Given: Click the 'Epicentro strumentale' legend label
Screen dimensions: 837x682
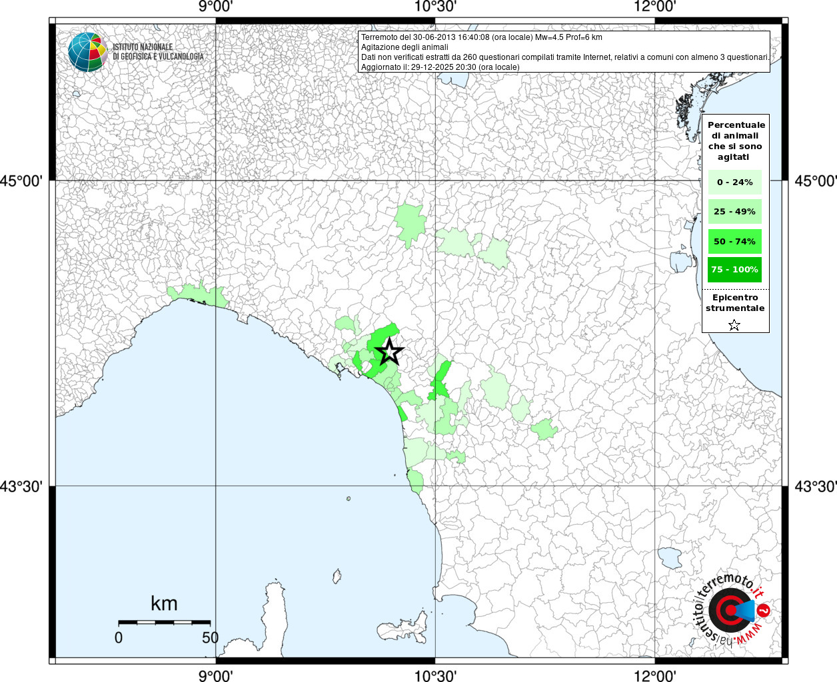Looking at the screenshot, I should [735, 303].
